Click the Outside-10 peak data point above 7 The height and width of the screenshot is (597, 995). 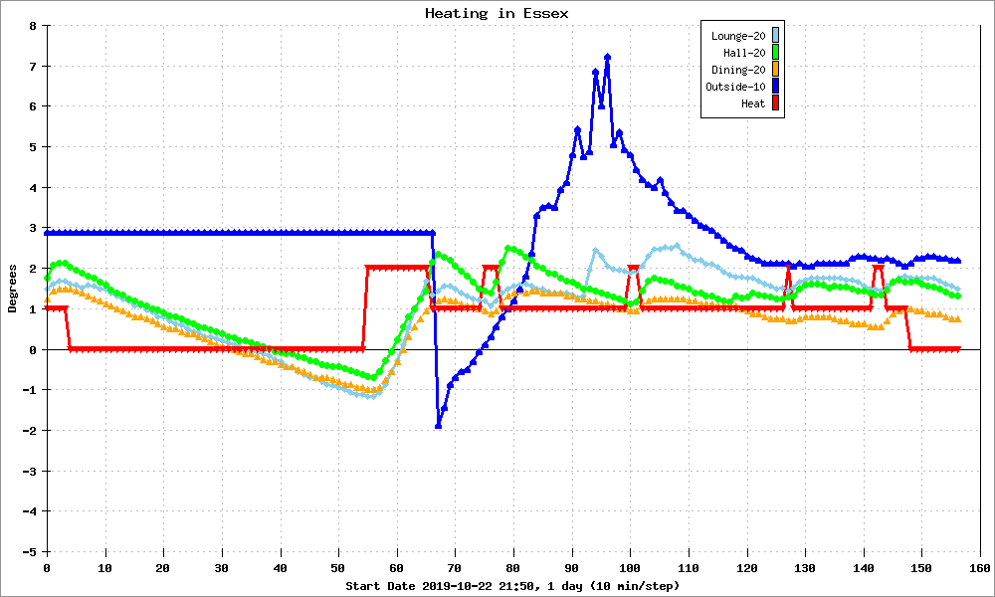607,57
